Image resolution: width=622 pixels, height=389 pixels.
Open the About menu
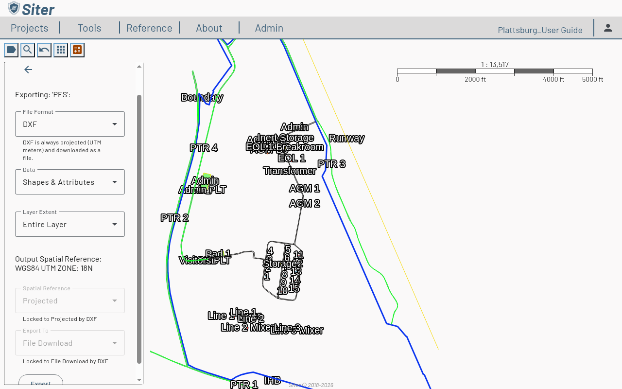[209, 28]
